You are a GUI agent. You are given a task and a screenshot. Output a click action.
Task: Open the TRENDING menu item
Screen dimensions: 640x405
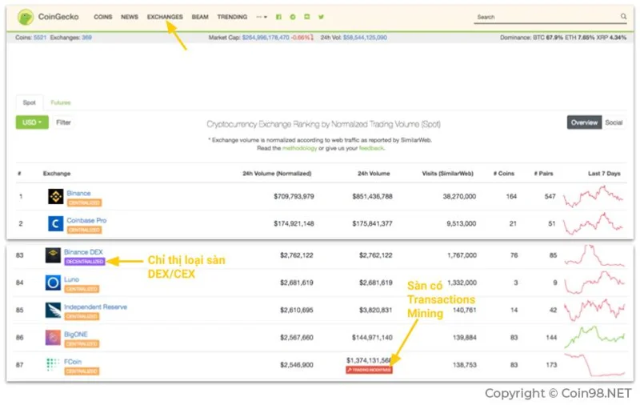click(232, 17)
